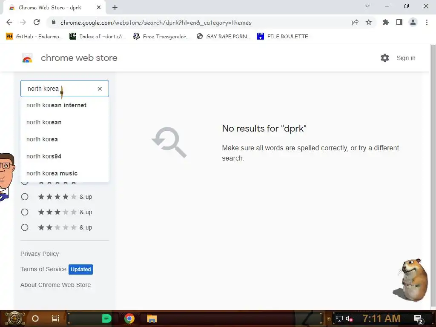Image resolution: width=436 pixels, height=327 pixels.
Task: Toggle the Chrome side panel
Action: (x=399, y=23)
